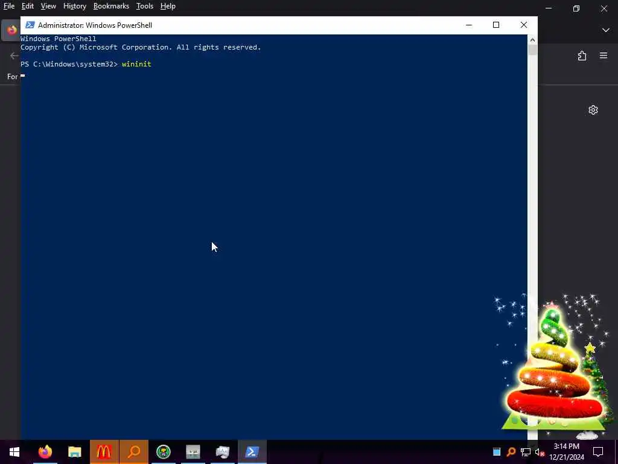Screen dimensions: 618x464
Task: Click the Firefox page settings gear icon
Action: pyautogui.click(x=593, y=110)
